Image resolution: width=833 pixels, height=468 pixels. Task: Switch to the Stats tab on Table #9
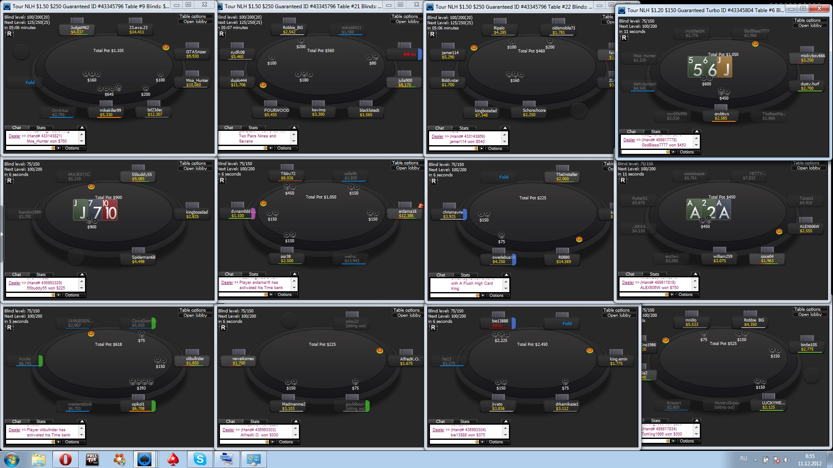coord(41,128)
